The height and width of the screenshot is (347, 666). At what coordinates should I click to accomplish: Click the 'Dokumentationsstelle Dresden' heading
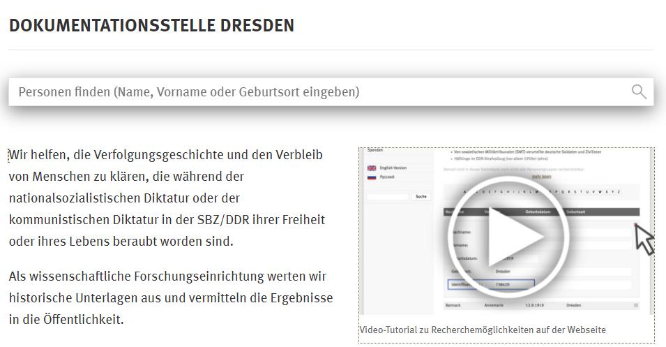click(x=151, y=26)
